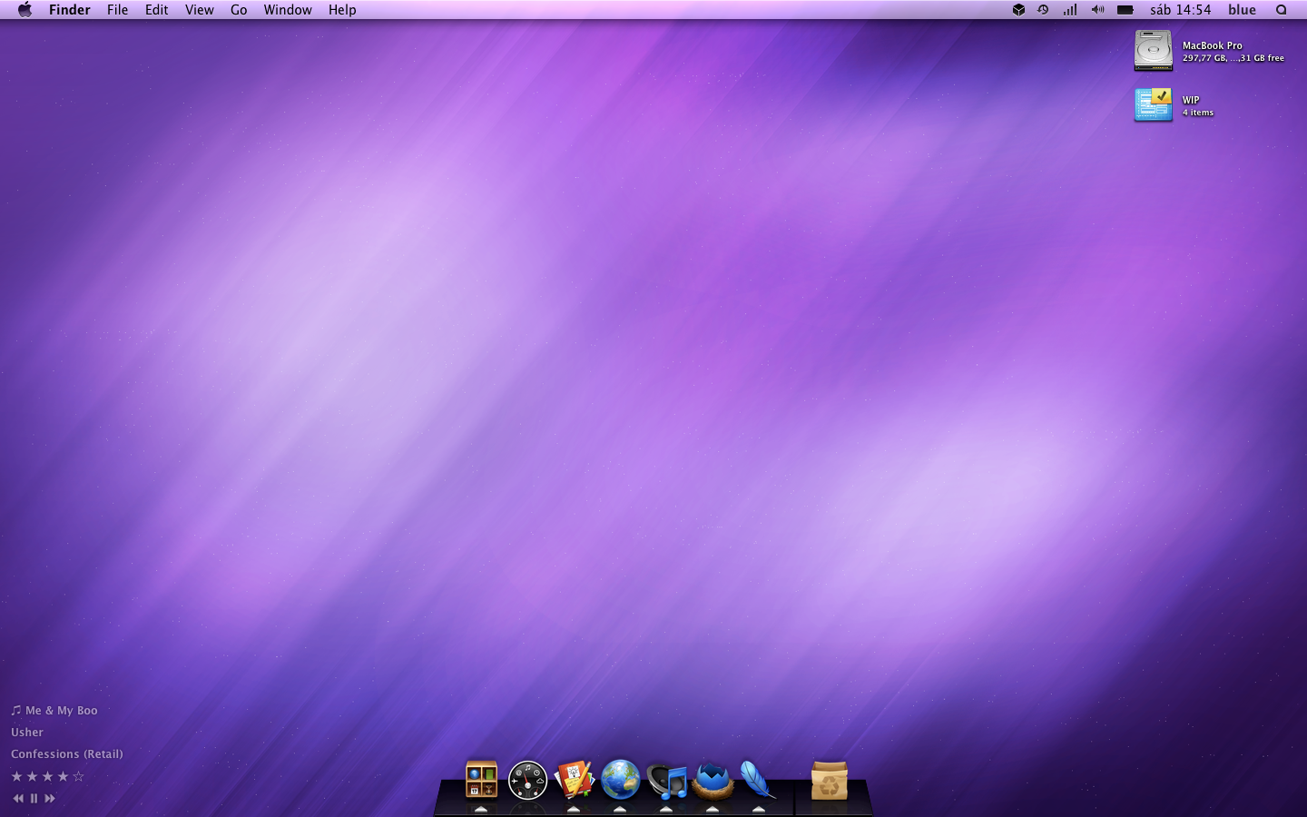Open the Help menu

(x=342, y=10)
